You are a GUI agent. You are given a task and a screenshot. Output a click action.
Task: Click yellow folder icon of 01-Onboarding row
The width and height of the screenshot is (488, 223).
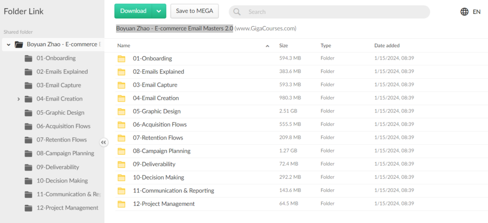pos(122,59)
